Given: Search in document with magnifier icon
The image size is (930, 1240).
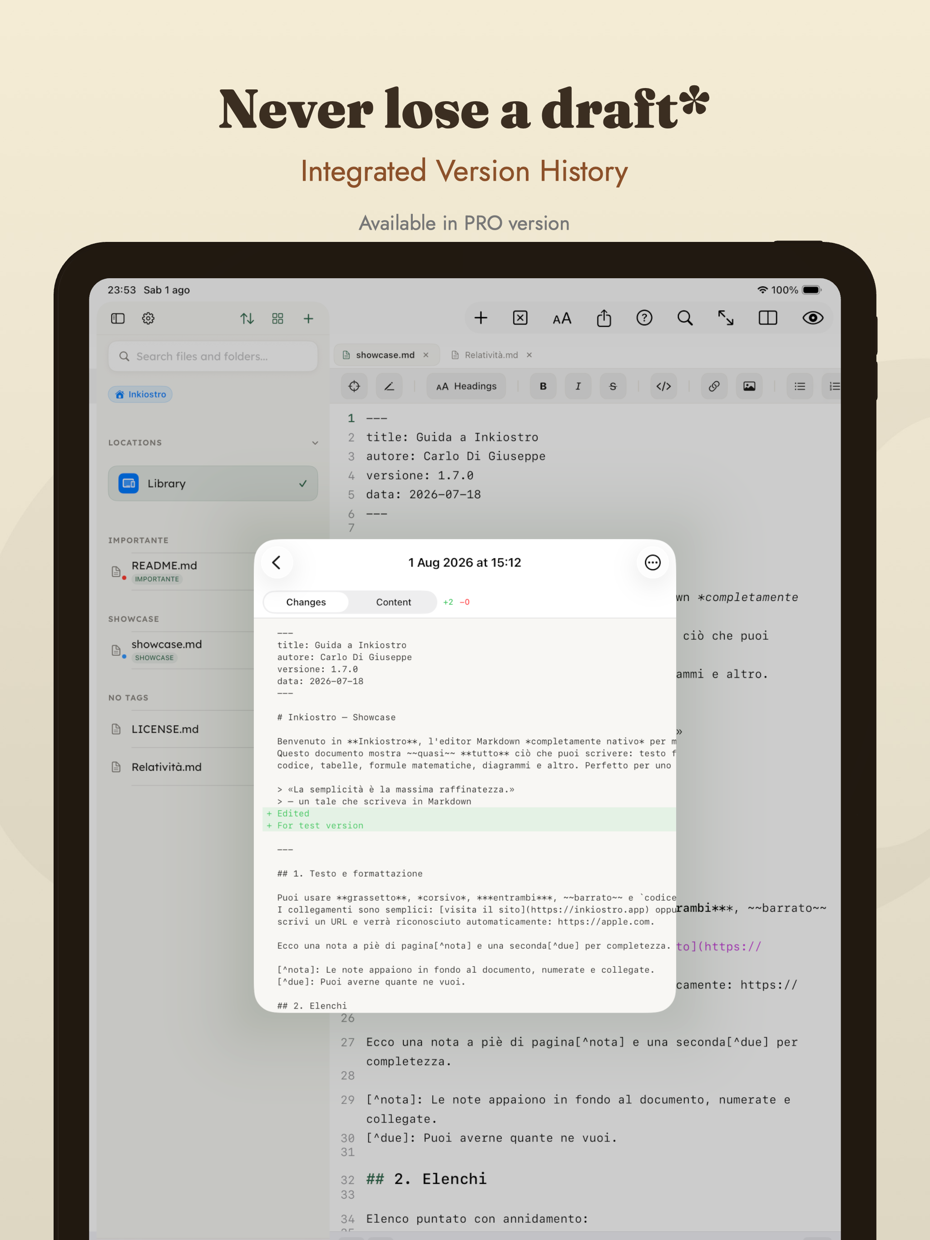Looking at the screenshot, I should [685, 318].
